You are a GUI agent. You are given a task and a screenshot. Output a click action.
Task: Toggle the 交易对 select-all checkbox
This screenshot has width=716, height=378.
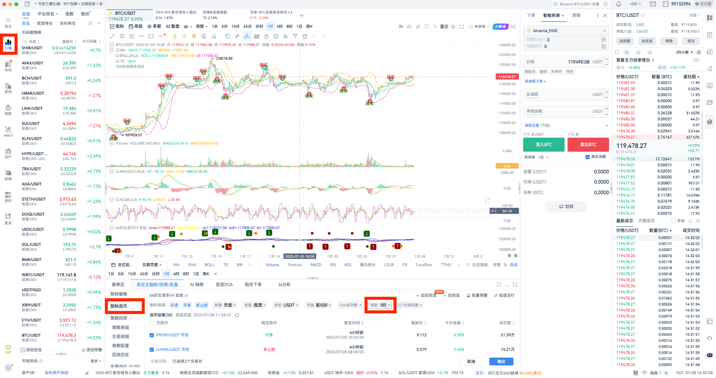[x=152, y=323]
